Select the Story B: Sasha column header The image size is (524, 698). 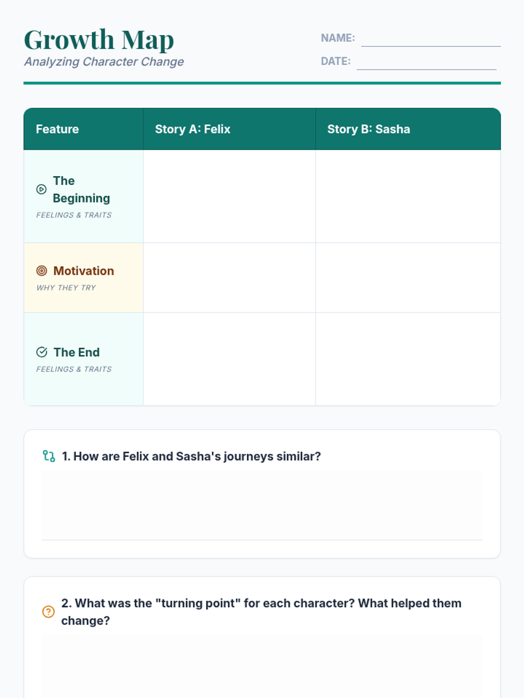(408, 129)
